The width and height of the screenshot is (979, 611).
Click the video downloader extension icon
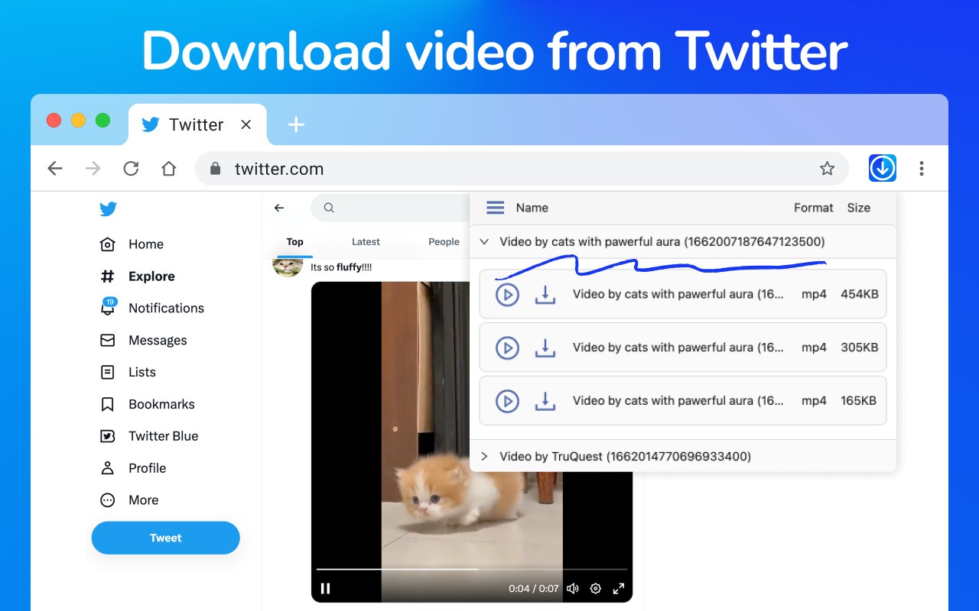point(883,168)
